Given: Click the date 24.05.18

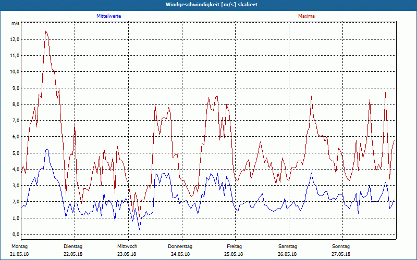Looking at the screenshot, I should (180, 254).
